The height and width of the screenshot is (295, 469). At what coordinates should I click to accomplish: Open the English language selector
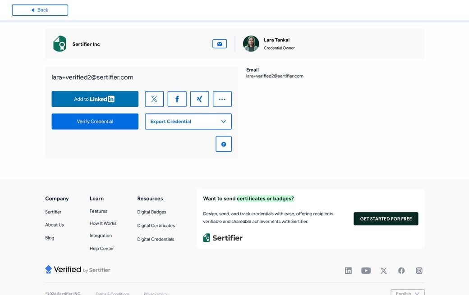pos(408,293)
